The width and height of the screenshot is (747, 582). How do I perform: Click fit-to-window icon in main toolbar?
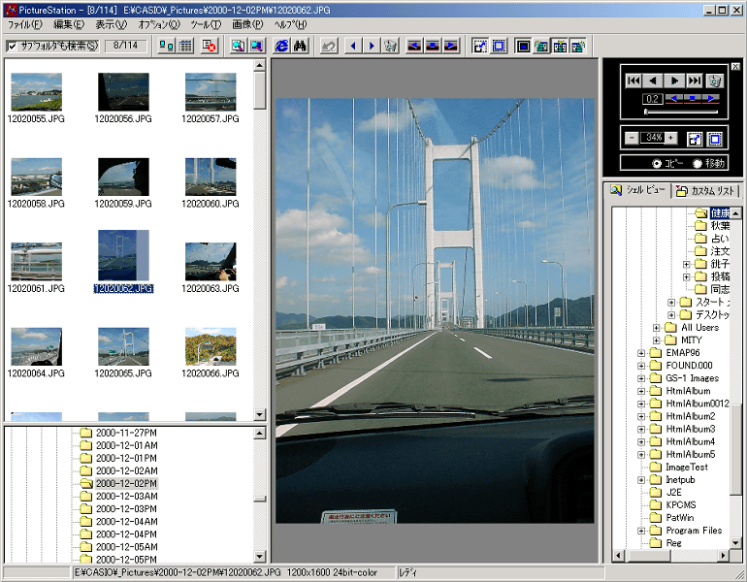tap(480, 46)
